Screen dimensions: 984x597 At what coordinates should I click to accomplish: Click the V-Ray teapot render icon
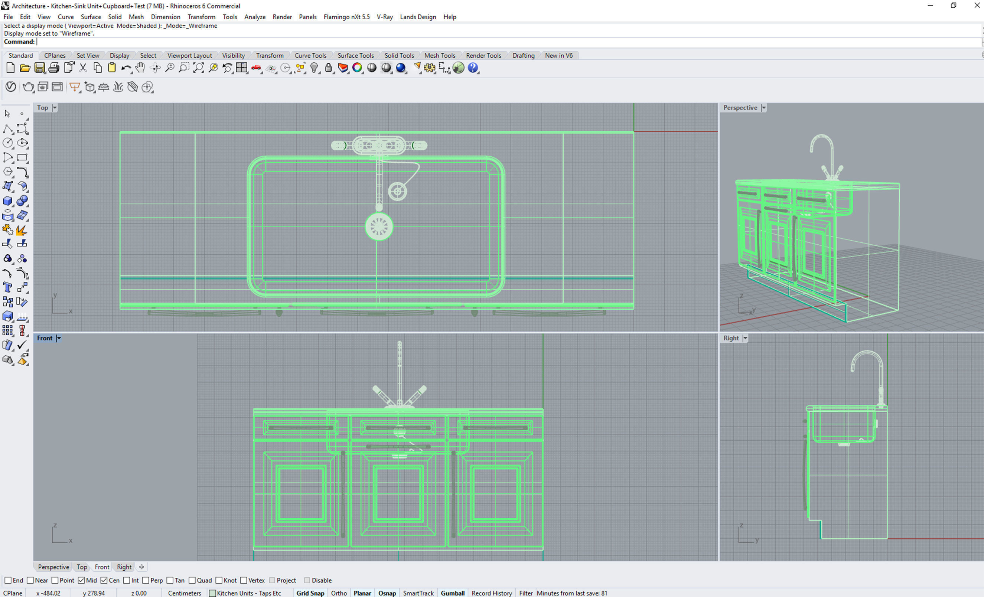[x=28, y=87]
